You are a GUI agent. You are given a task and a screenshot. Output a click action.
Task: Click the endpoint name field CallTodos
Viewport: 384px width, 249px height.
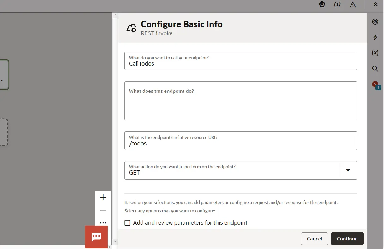(240, 63)
